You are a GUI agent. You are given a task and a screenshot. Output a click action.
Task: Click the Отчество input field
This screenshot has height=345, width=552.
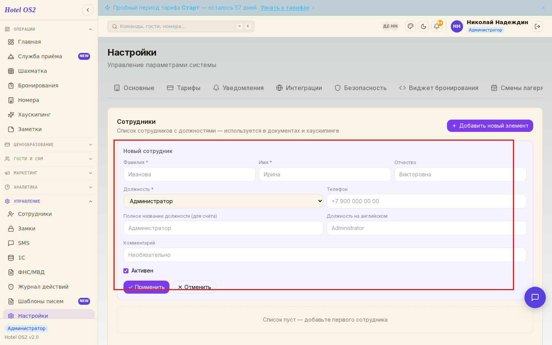(460, 174)
